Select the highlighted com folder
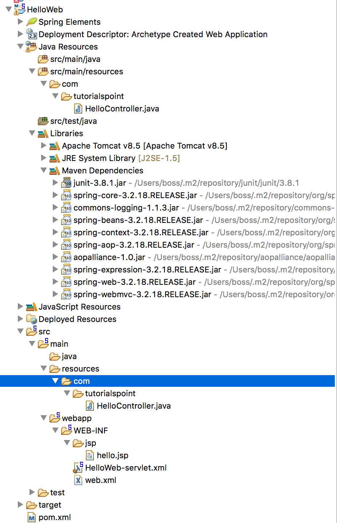Image resolution: width=337 pixels, height=523 pixels. click(x=84, y=381)
